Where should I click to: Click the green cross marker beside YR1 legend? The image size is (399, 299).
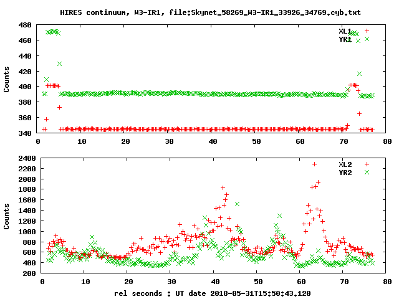coord(367,39)
